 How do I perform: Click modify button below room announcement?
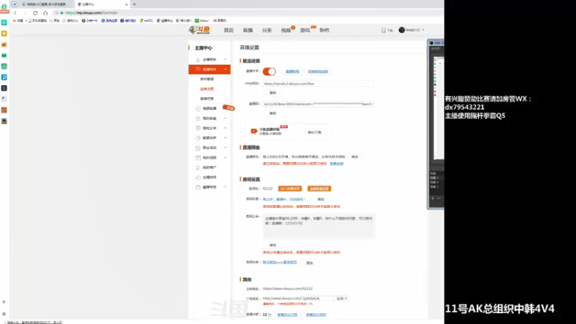tap(273, 245)
